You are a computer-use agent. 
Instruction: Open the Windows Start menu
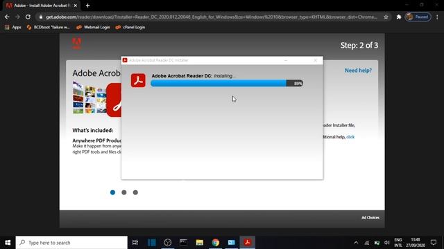coord(8,243)
